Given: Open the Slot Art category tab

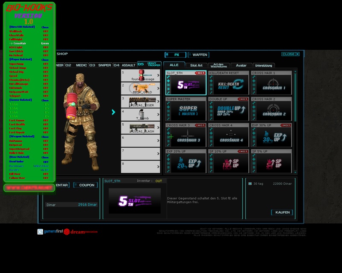Looking at the screenshot, I should (x=196, y=65).
